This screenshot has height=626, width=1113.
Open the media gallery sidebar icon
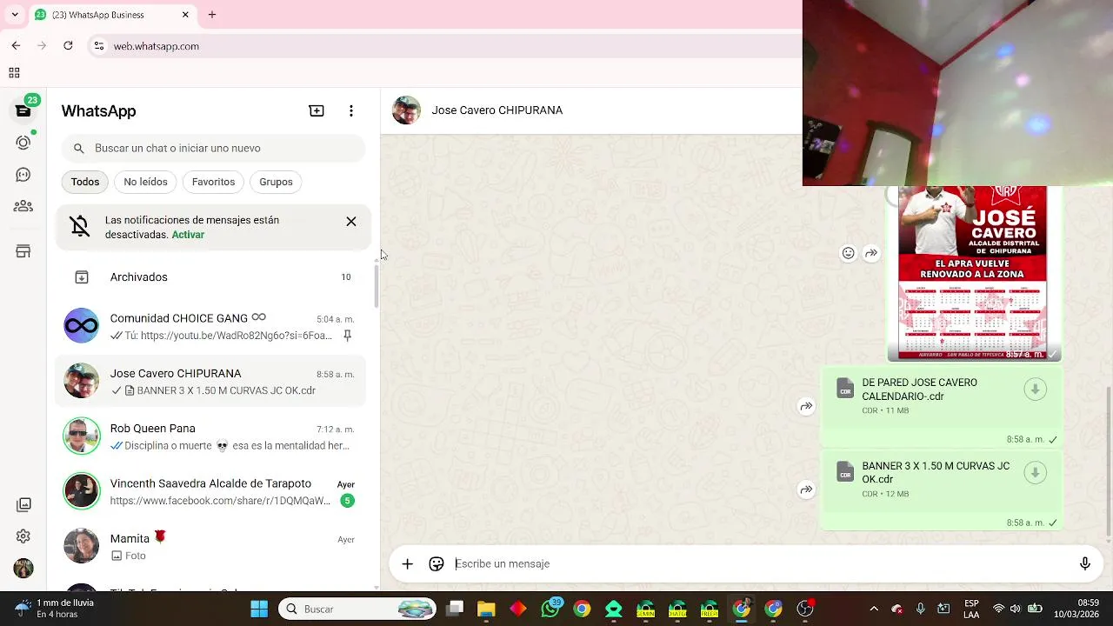coord(23,504)
